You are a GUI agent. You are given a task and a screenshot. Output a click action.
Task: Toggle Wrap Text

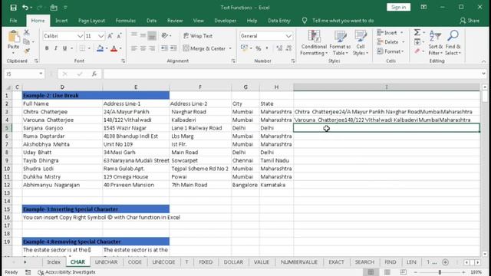(198, 36)
